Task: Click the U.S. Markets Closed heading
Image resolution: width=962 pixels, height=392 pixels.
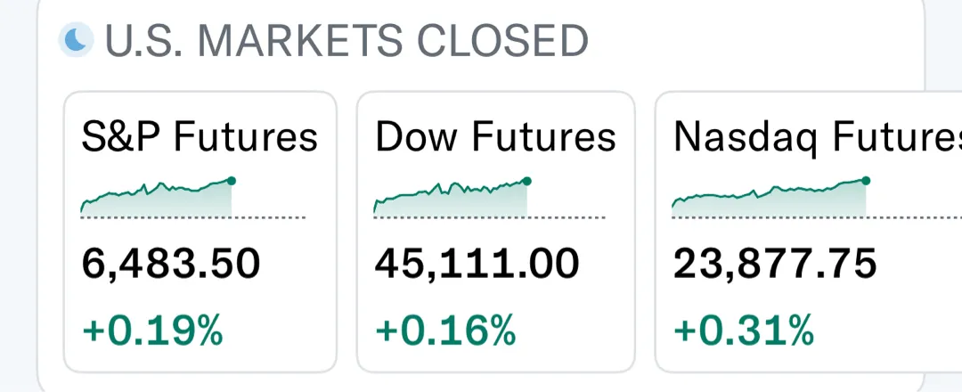Action: [346, 41]
